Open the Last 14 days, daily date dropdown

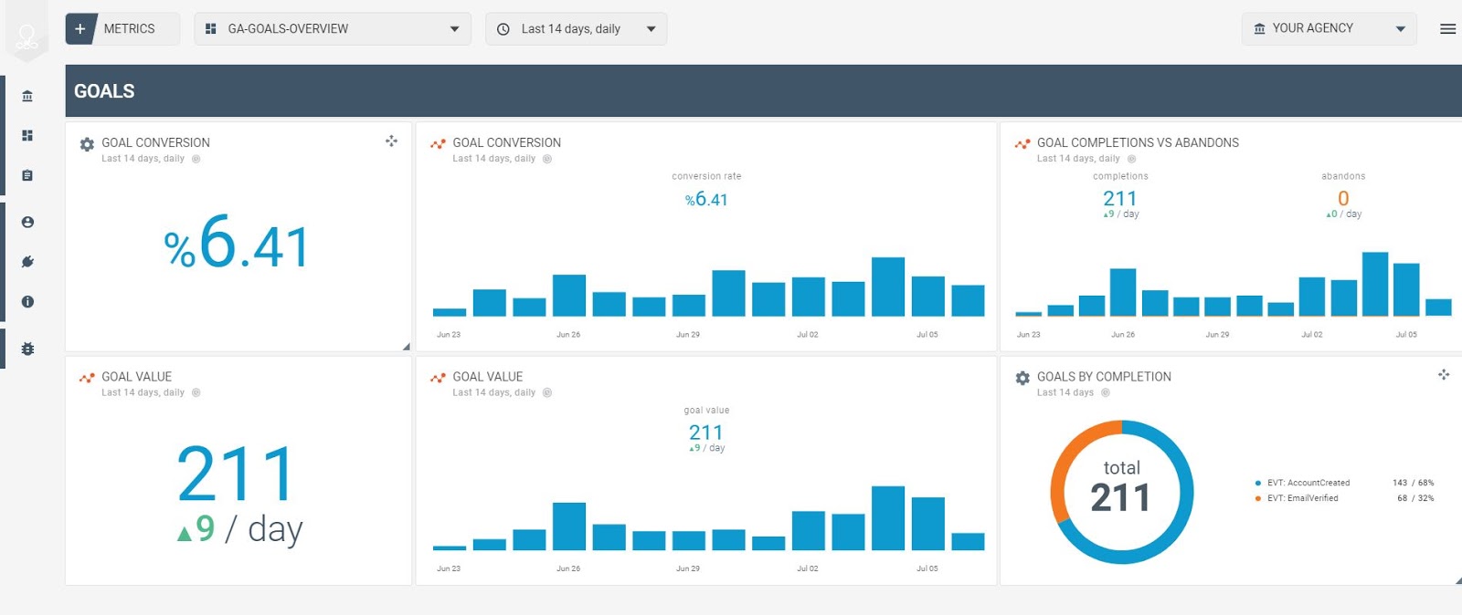pos(576,29)
